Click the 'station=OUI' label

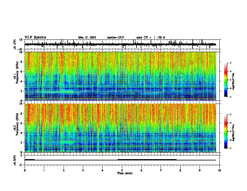click(115, 37)
